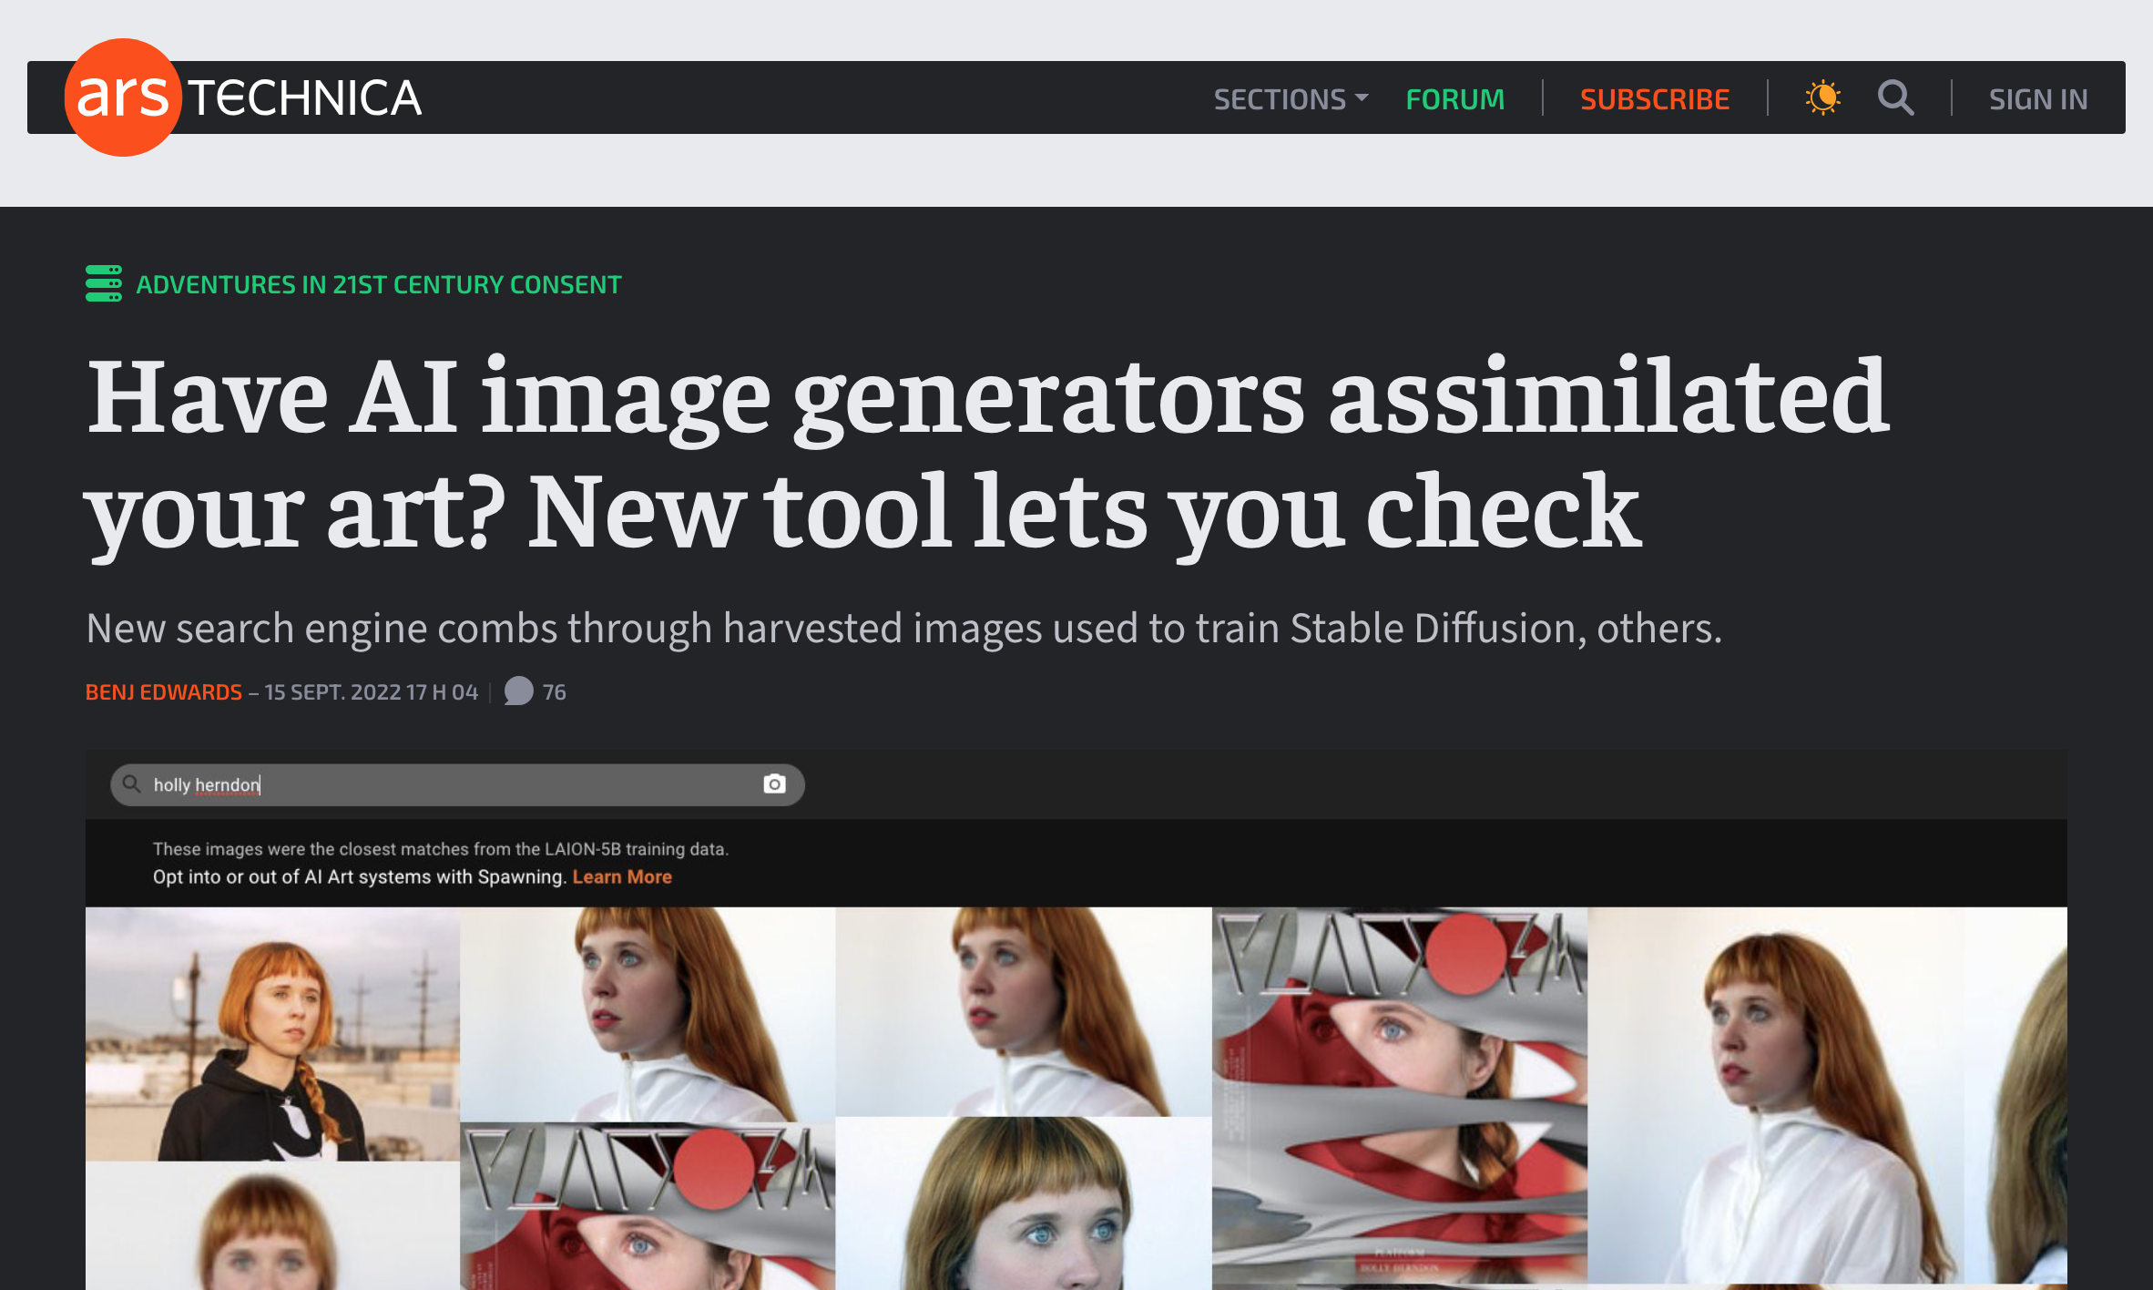Click the TECHNICA wordmark text
The image size is (2153, 1290).
[305, 98]
